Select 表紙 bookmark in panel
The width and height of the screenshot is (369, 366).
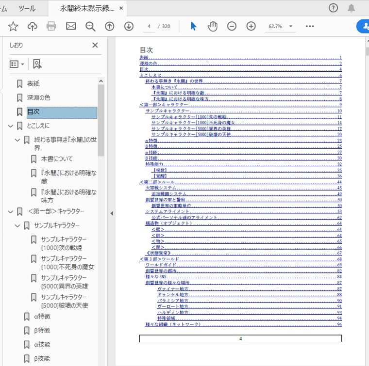(x=33, y=84)
